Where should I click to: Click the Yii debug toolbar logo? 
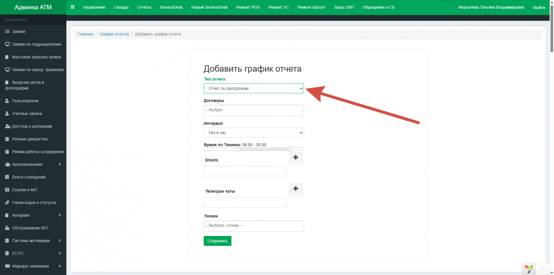(x=529, y=269)
